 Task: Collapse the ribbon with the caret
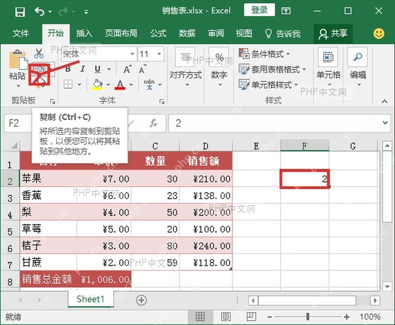(x=384, y=101)
